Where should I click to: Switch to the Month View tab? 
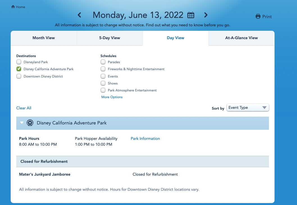point(44,38)
